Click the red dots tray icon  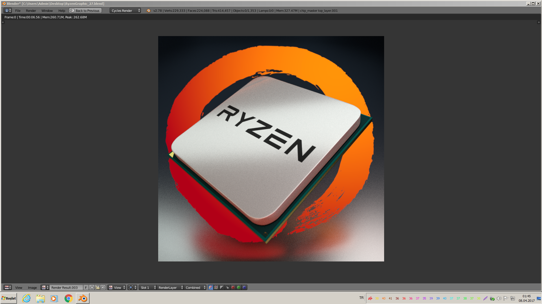click(x=370, y=298)
